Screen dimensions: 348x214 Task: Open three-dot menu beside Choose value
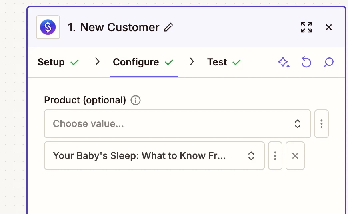[322, 124]
